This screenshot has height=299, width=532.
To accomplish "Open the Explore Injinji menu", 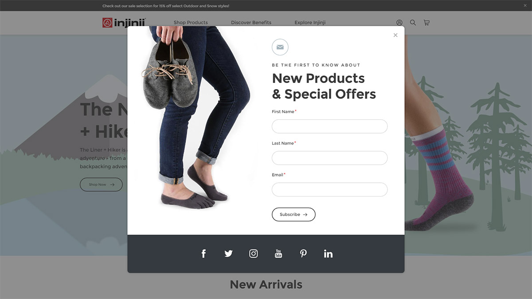I will pos(310,23).
